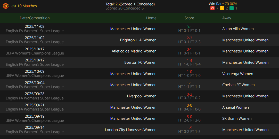This screenshot has width=279, height=139.
Task: Open Aston Villa Women team page
Action: 238,29
